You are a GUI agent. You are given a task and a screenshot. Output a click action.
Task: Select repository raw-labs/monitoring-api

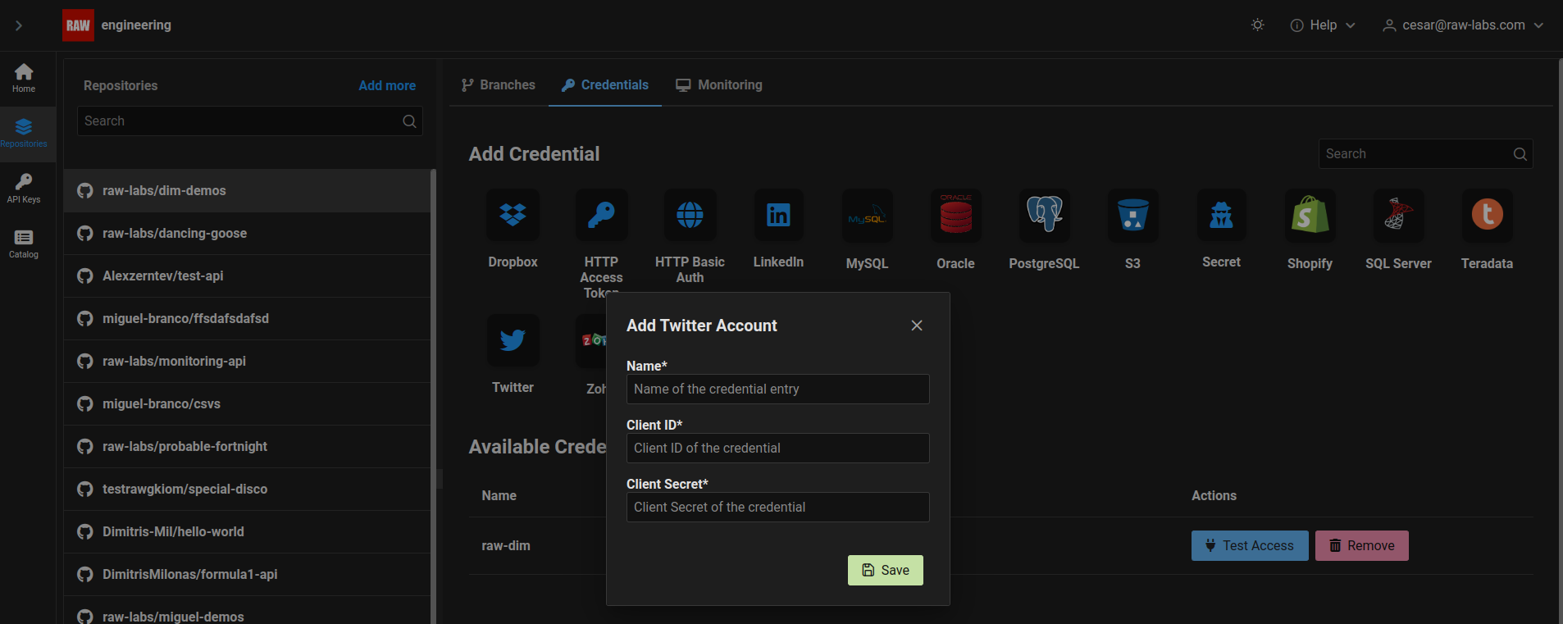pyautogui.click(x=247, y=362)
